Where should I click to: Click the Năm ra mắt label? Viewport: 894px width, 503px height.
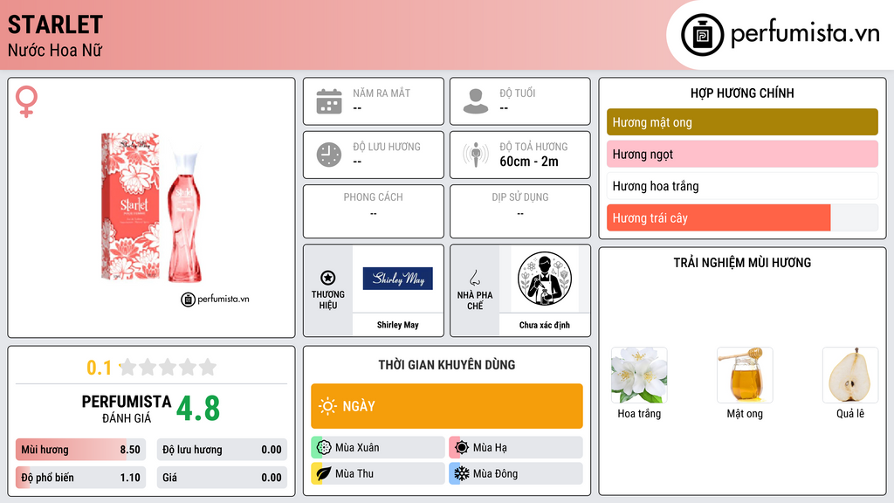(382, 93)
